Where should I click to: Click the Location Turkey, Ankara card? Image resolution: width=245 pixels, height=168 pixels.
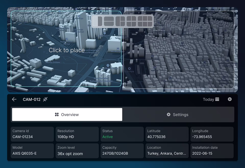[167, 151]
